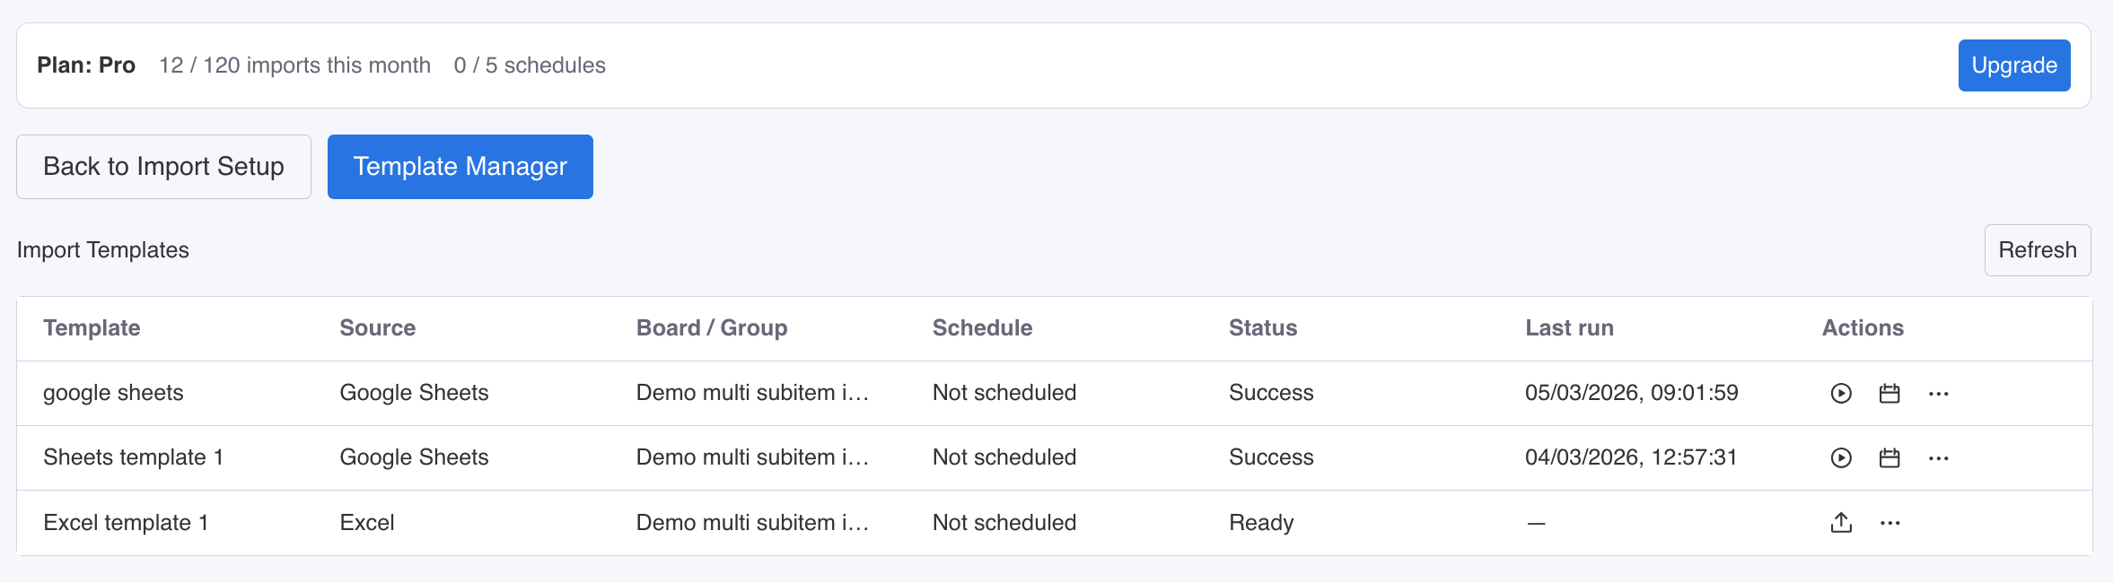2113x583 pixels.
Task: Open more actions for Excel template 1
Action: coord(1889,523)
